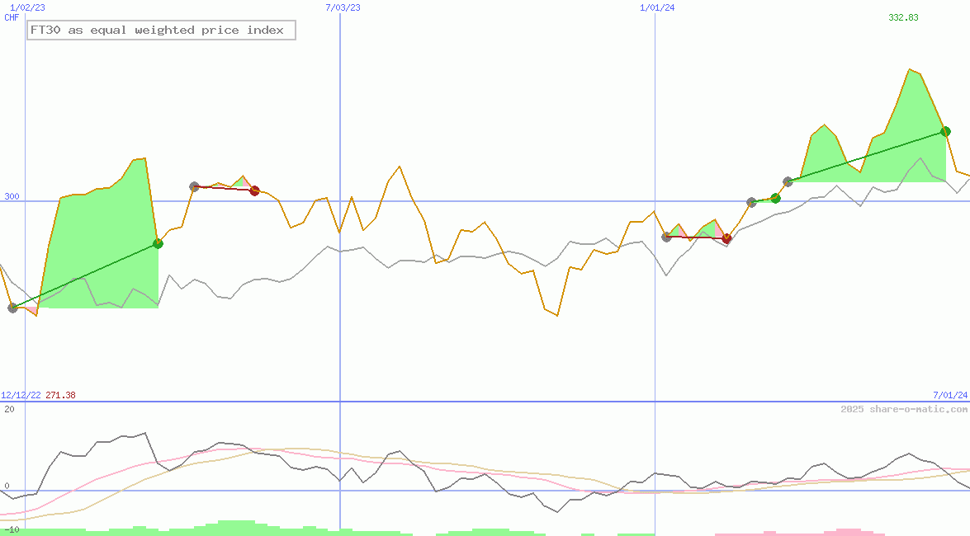Click the green buy dot in the January 2024 cluster

point(774,198)
